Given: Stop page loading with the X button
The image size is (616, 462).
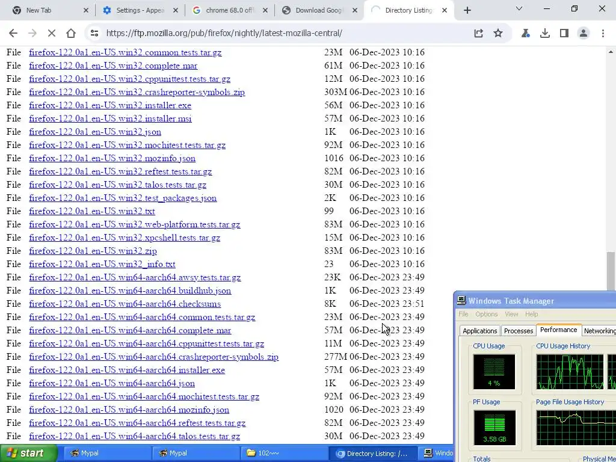Looking at the screenshot, I should click(x=52, y=34).
